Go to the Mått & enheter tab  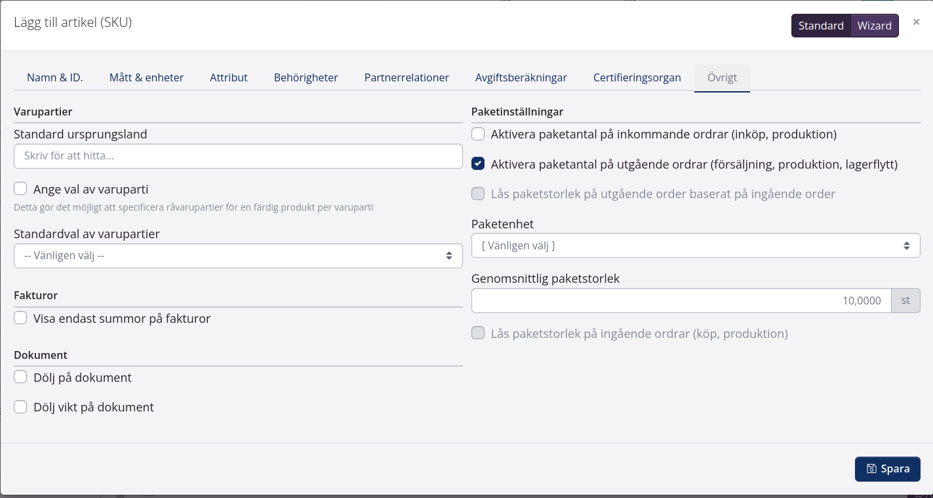click(146, 77)
